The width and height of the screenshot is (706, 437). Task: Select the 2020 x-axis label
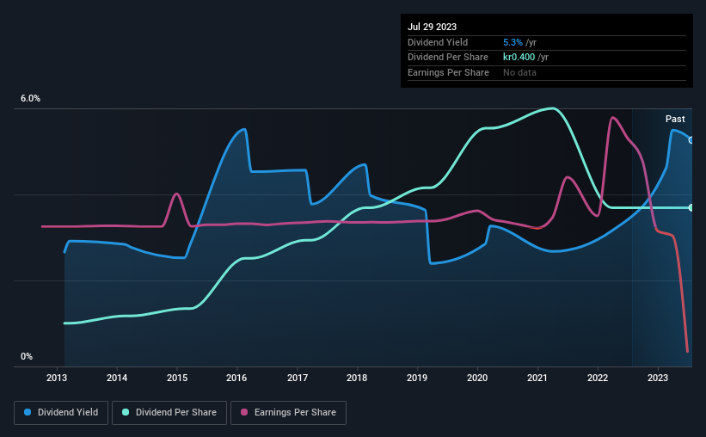pyautogui.click(x=477, y=378)
